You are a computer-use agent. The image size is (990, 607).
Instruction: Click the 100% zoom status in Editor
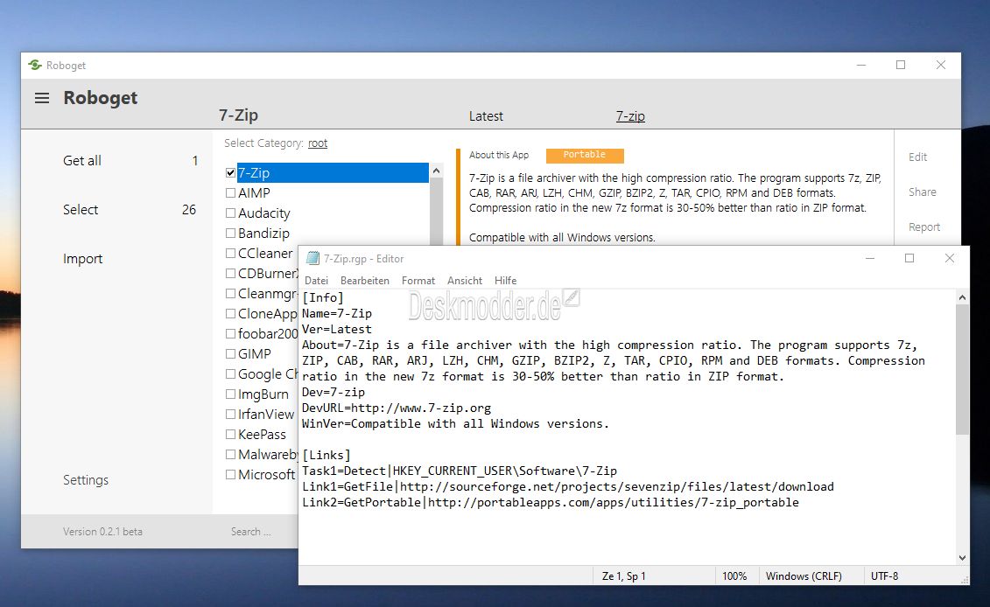click(x=734, y=576)
